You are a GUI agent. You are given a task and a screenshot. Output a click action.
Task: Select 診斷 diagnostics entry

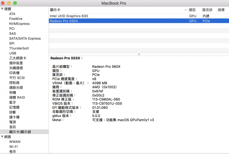point(13,112)
